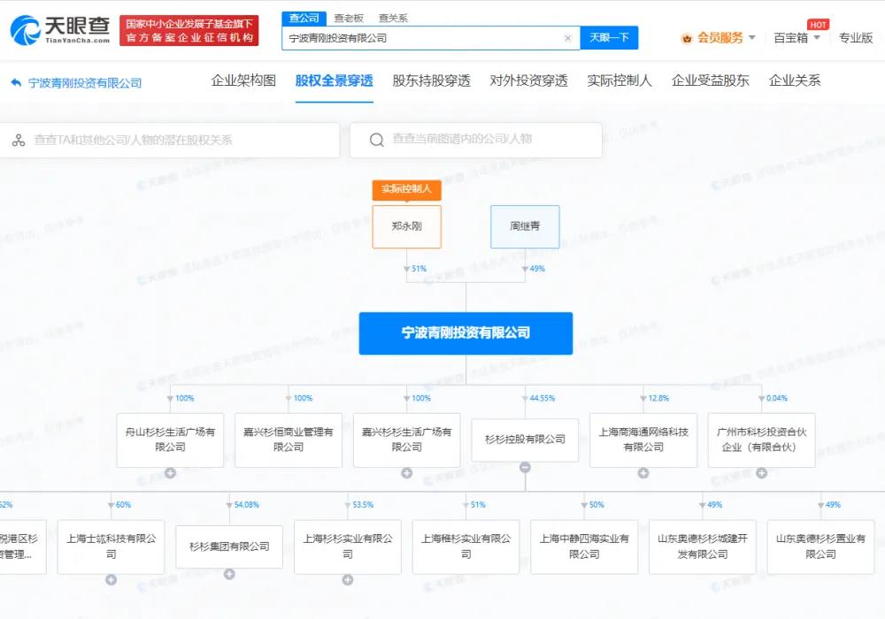Open the 杉杉控股有限公司 node
Viewport: 885px width, 619px height.
(x=525, y=439)
